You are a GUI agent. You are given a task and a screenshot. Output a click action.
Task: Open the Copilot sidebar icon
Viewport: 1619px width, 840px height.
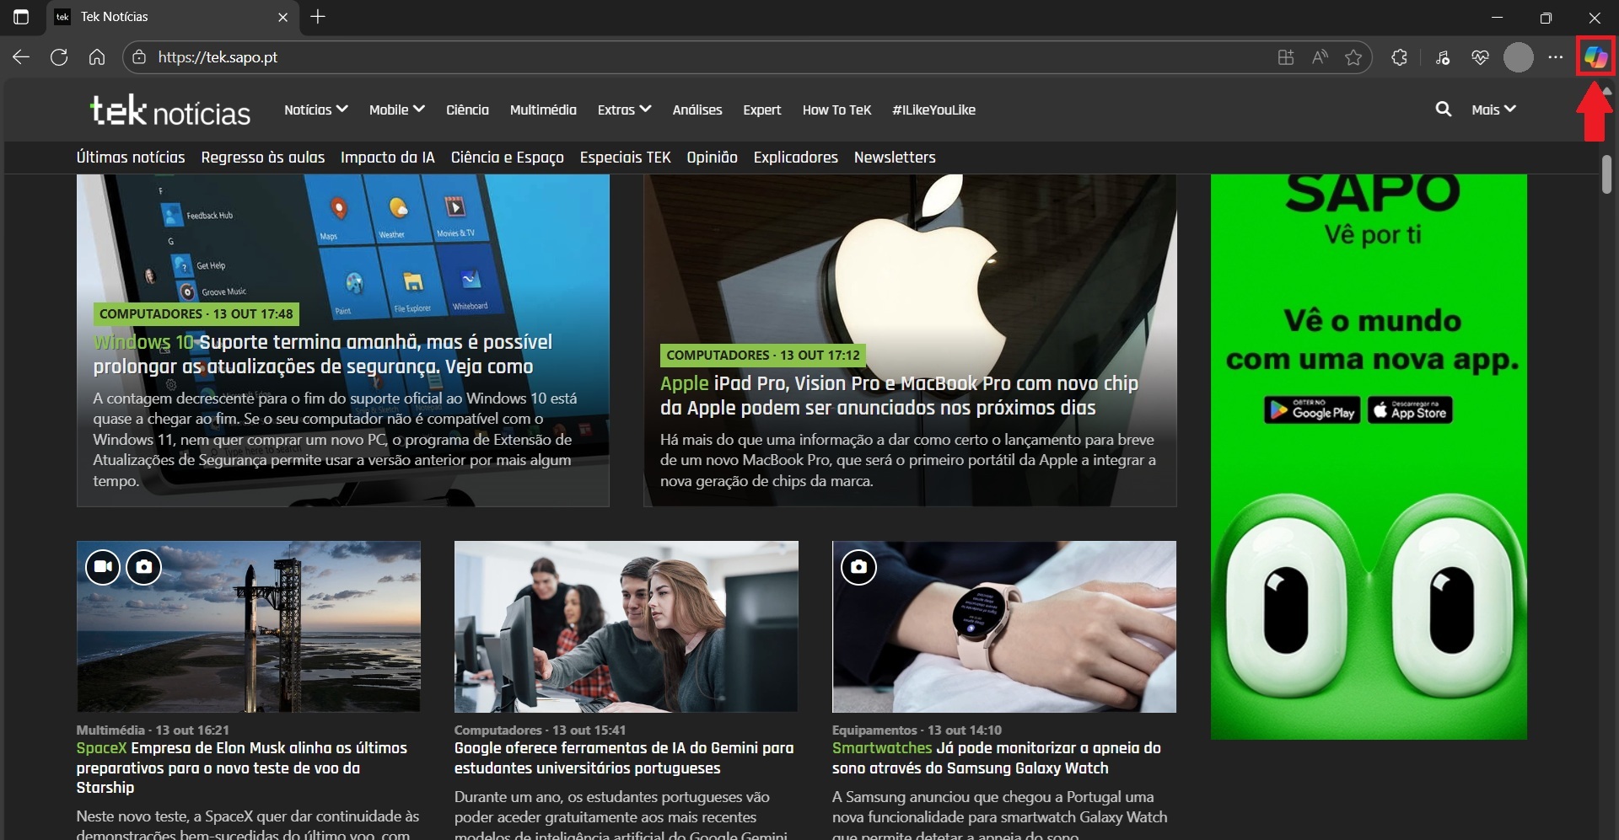point(1595,57)
